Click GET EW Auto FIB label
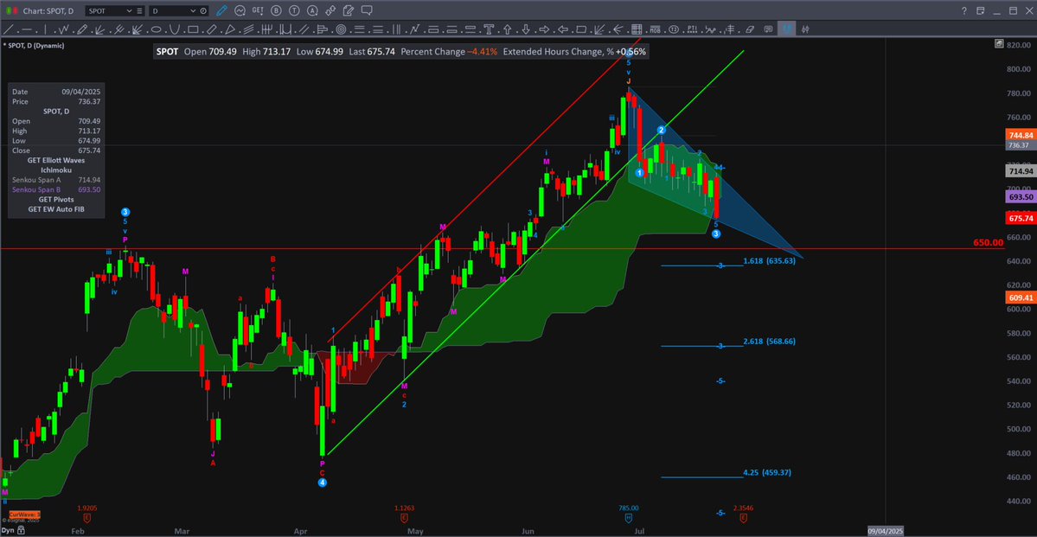This screenshot has width=1037, height=537. coord(54,209)
